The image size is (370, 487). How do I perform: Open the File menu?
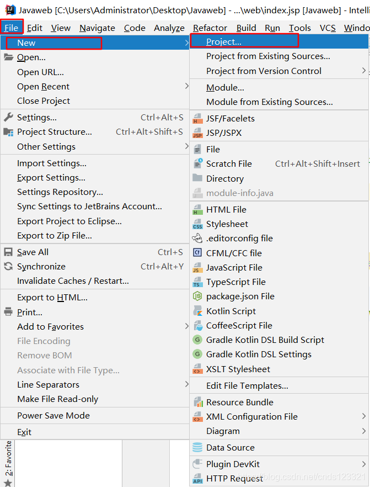[x=12, y=28]
